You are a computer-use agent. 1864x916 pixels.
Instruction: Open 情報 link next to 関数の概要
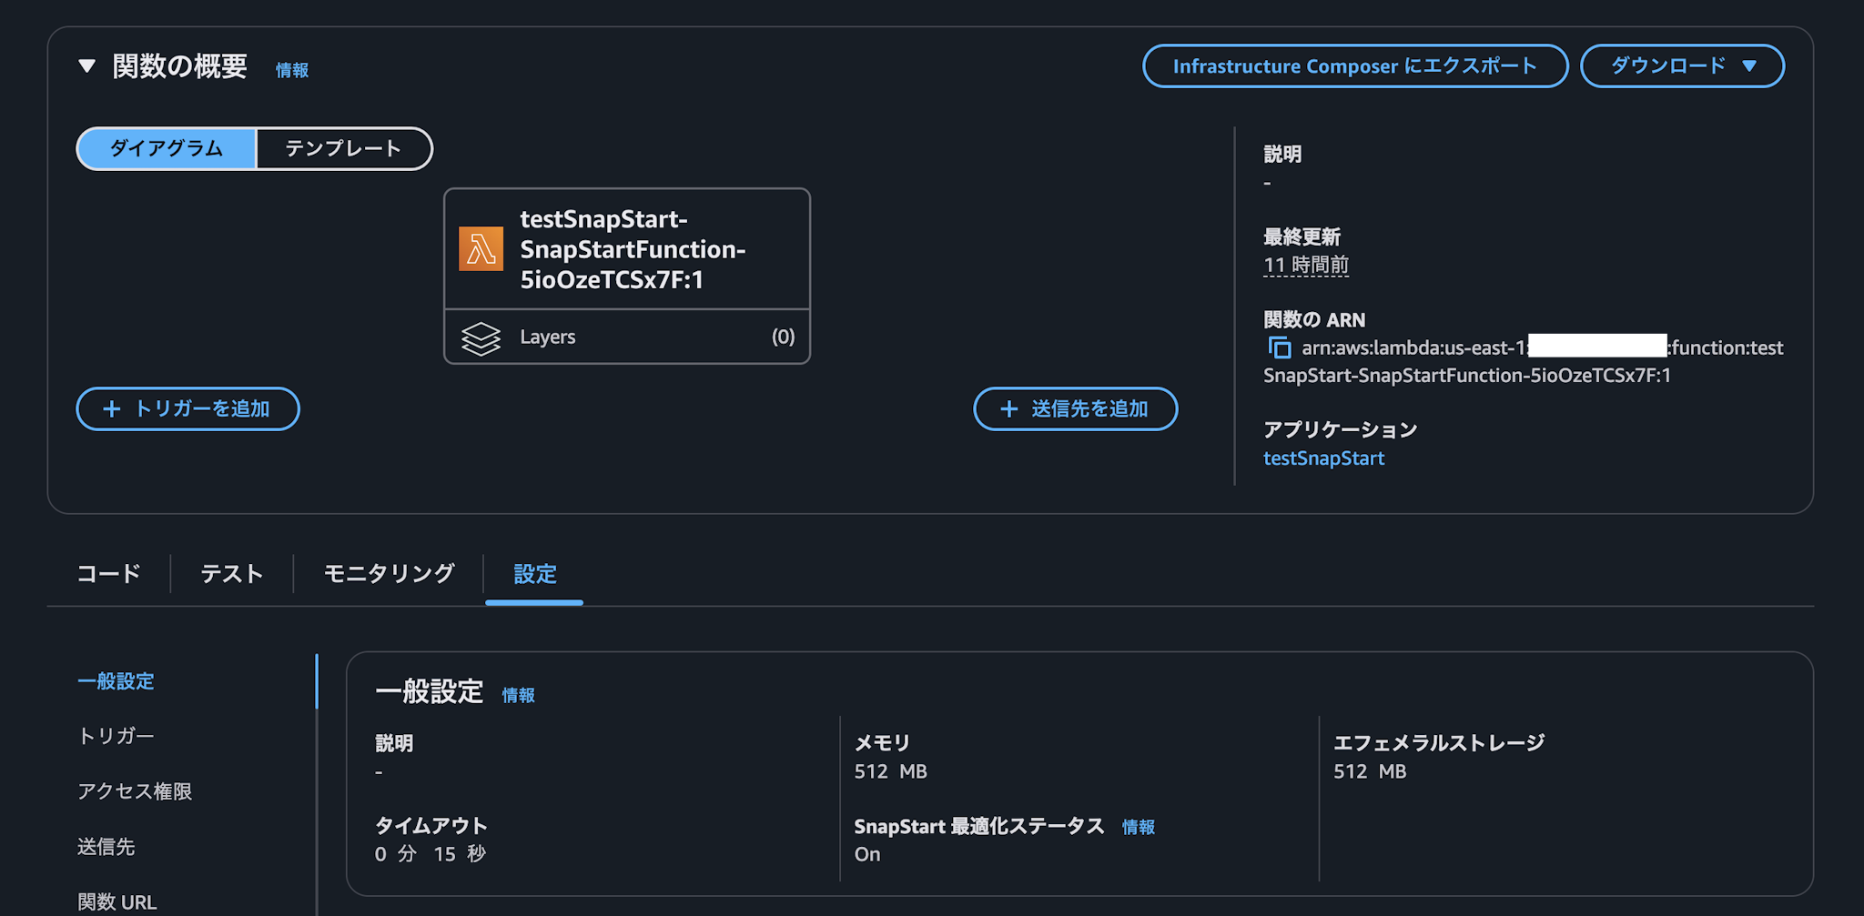coord(292,70)
